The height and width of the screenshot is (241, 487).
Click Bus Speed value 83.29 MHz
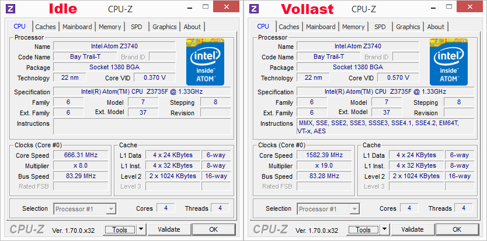click(x=81, y=176)
